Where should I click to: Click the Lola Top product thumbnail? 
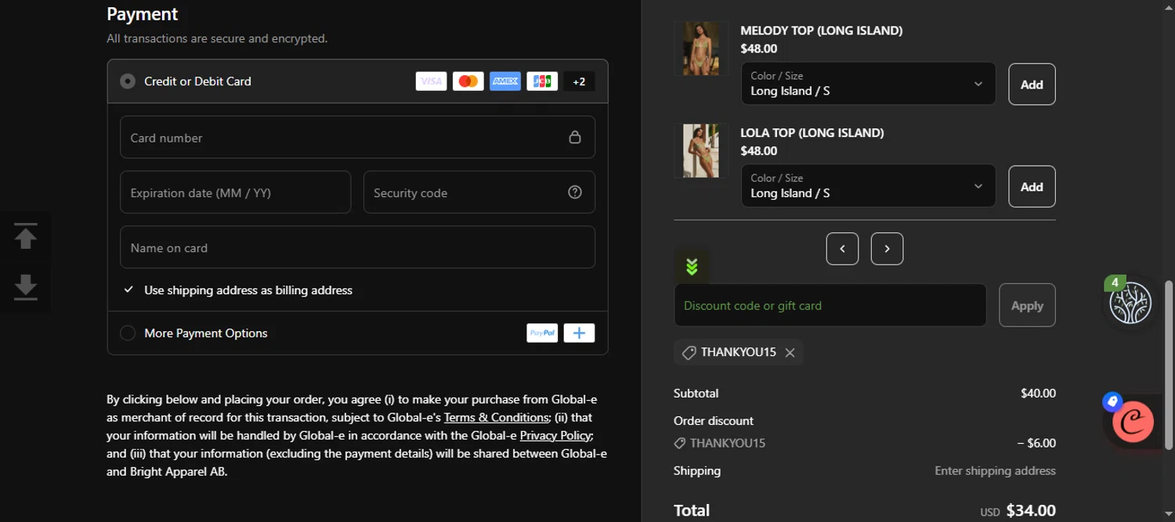click(701, 150)
